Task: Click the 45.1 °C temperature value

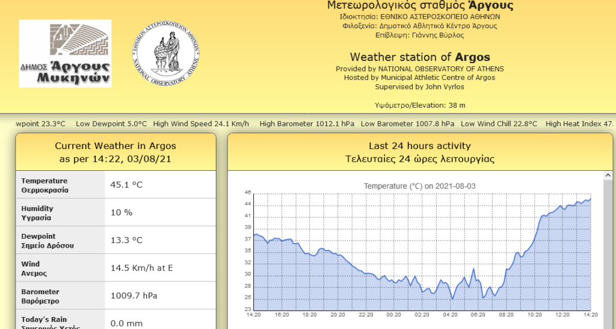Action: (126, 185)
